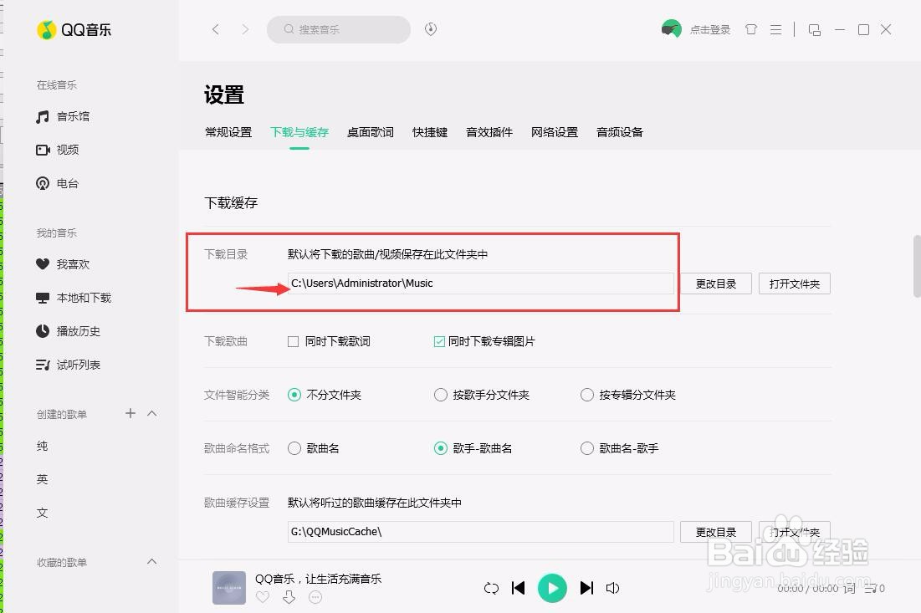
Task: Select 按歌手分文件夹 radio option
Action: [441, 395]
